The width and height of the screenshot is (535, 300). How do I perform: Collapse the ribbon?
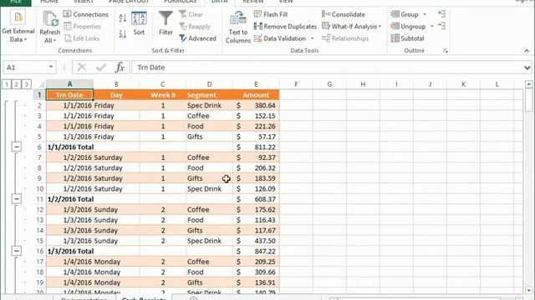[527, 51]
